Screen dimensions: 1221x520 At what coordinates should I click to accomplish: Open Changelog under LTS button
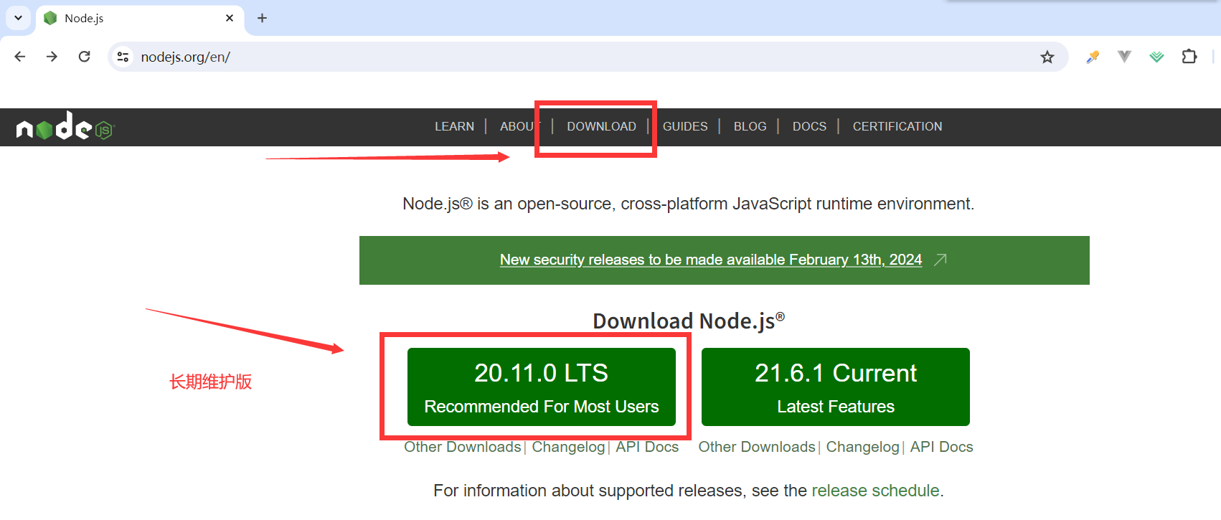[568, 447]
